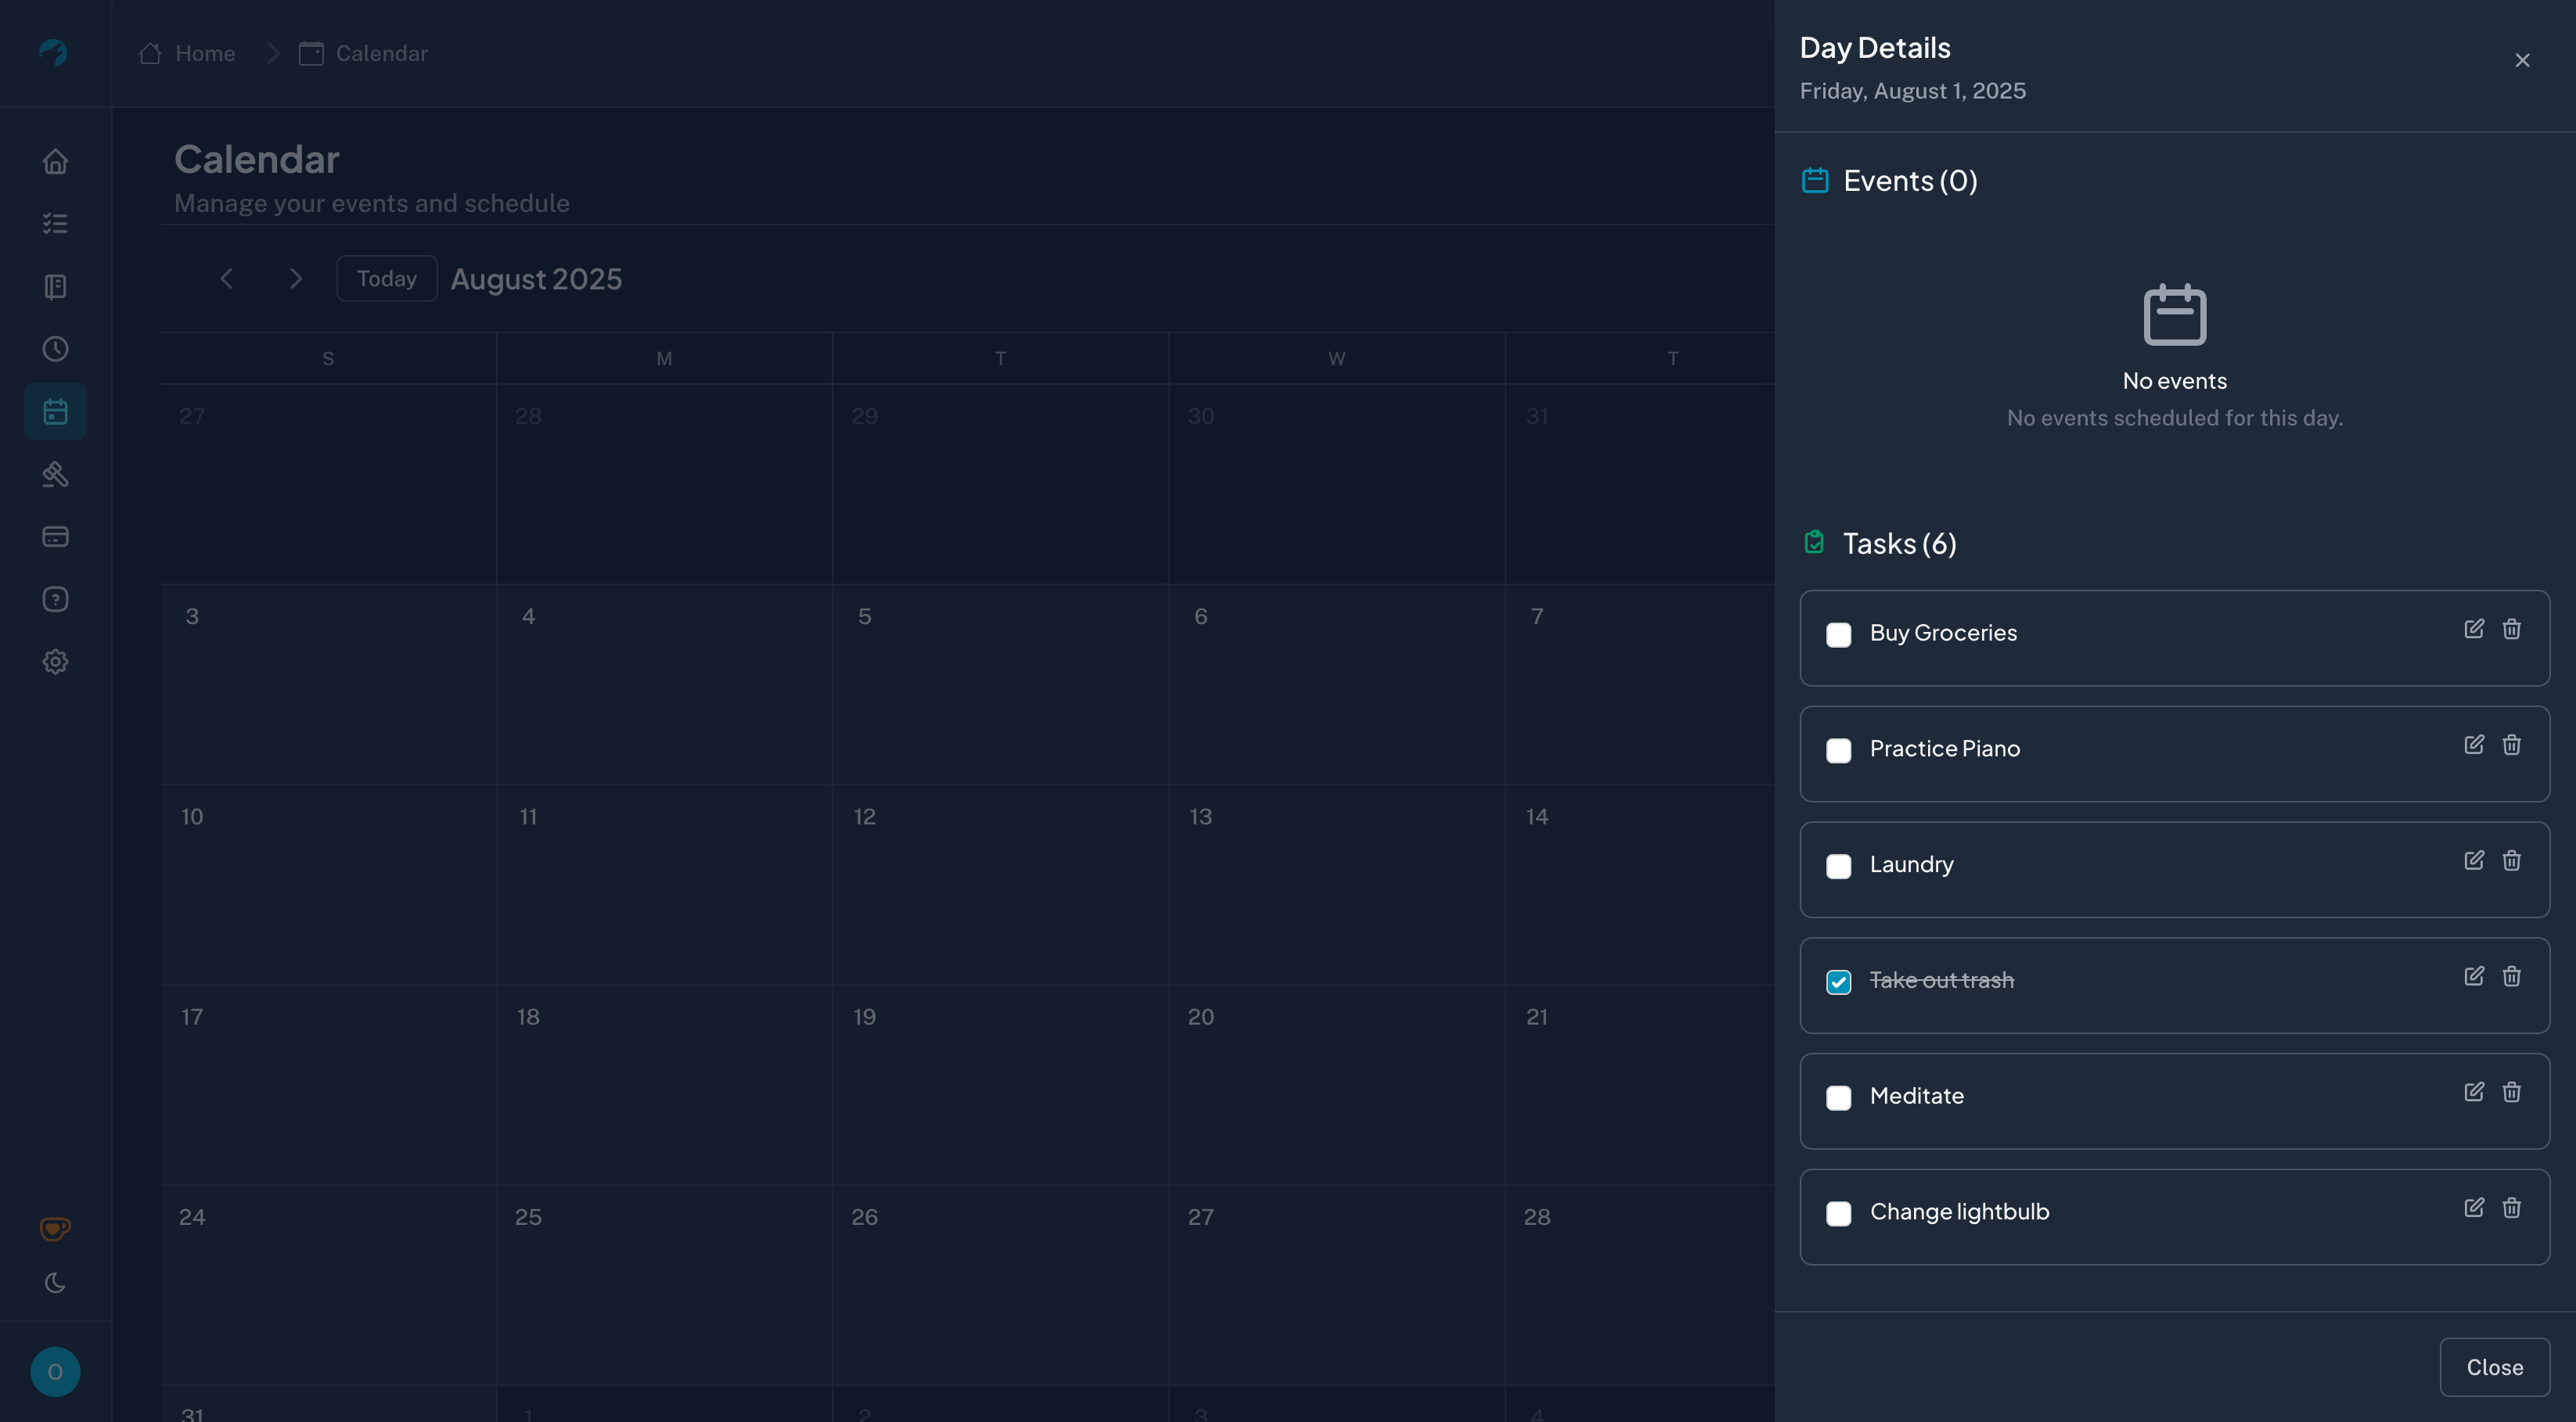2576x1422 pixels.
Task: Open the gavel icon in the sidebar
Action: (x=55, y=474)
